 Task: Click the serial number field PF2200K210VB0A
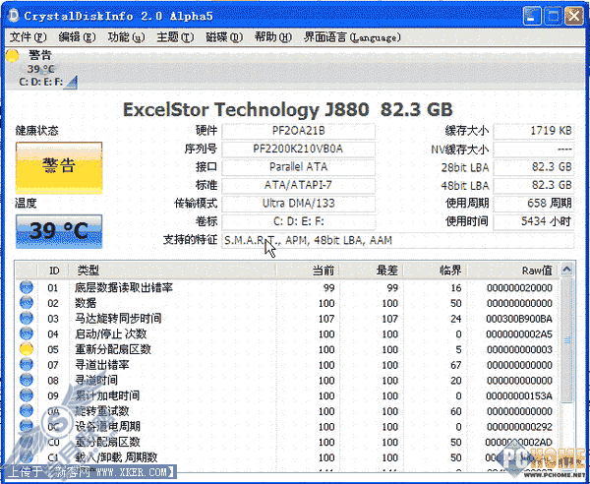[298, 150]
